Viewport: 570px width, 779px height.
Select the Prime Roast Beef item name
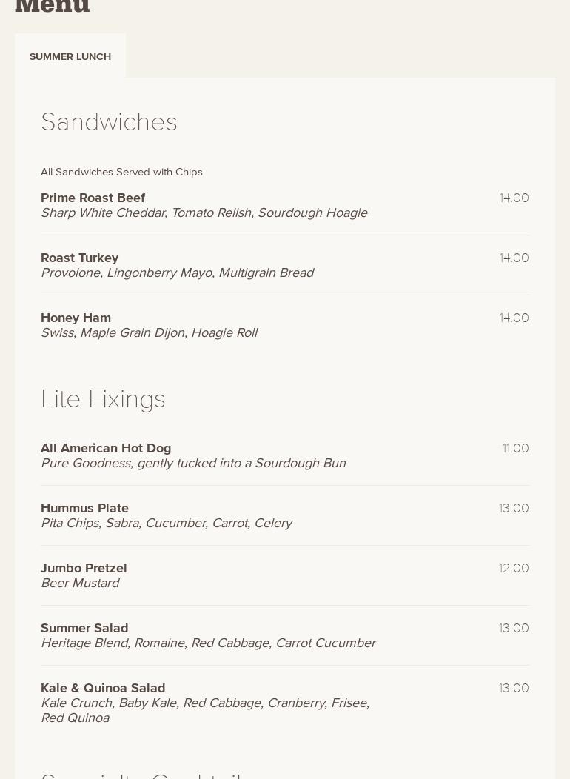point(93,198)
